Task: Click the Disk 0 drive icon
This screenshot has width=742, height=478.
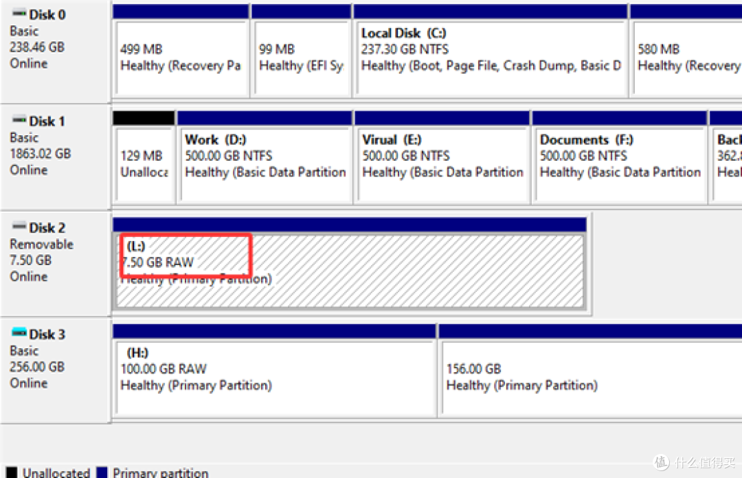Action: (19, 14)
